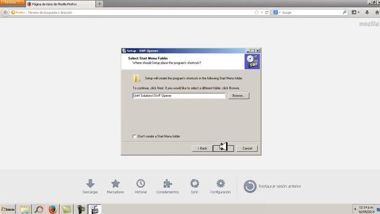Open the Configuración settings shortcut
380x214 pixels.
(220, 186)
